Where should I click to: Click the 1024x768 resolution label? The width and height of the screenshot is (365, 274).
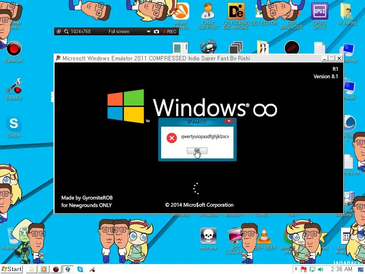pos(81,31)
